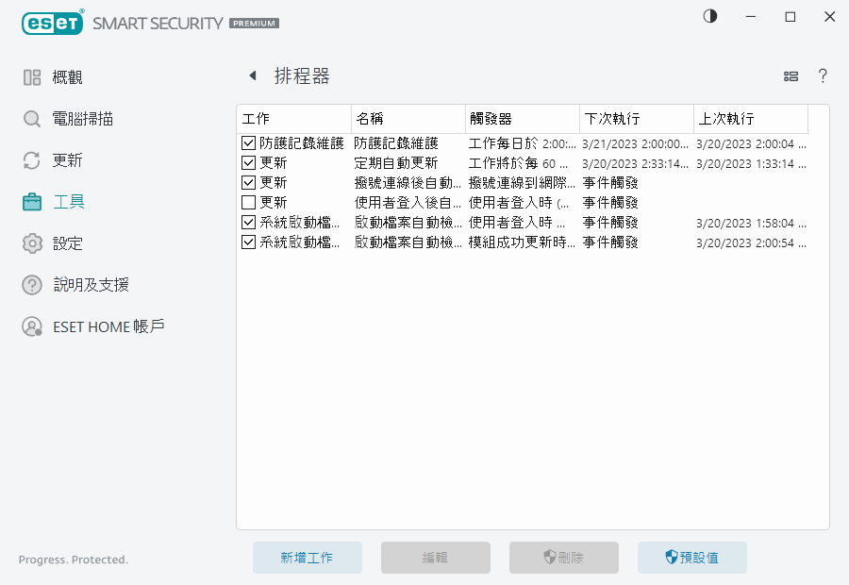Uncheck the first 系統啟動檔 task
Viewport: 849px width, 585px height.
click(x=250, y=222)
